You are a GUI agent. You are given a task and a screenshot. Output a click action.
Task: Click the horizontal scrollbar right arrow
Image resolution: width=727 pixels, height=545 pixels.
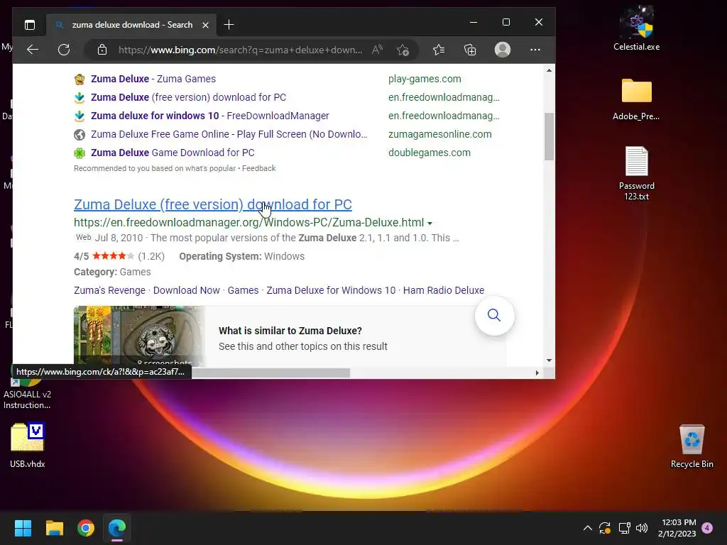tap(537, 373)
